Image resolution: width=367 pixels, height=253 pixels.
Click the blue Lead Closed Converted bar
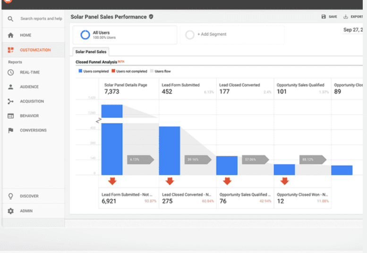227,165
